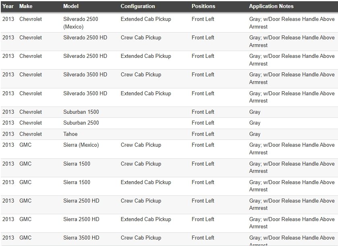Select Front Left in the Suburban 1500 row
This screenshot has height=246, width=338.
pos(203,112)
